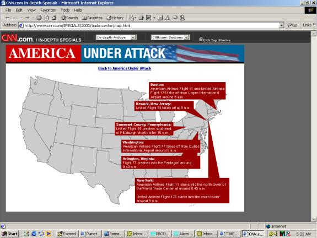Screen dimensions: 317x238
Task: Click the first quick launch icon
Action: pos(26,234)
